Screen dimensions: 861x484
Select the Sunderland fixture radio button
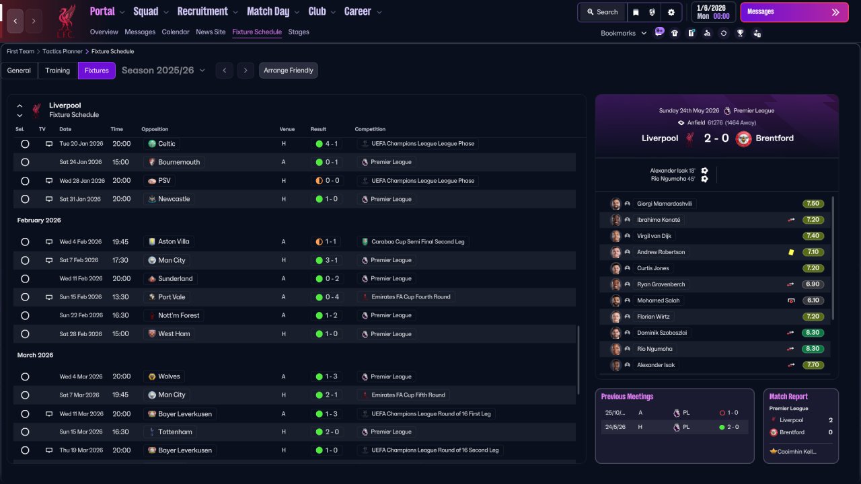(x=25, y=278)
